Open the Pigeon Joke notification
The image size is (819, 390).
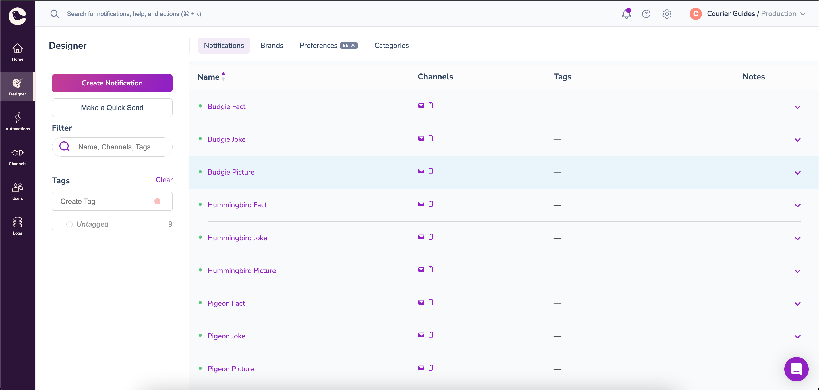tap(226, 336)
